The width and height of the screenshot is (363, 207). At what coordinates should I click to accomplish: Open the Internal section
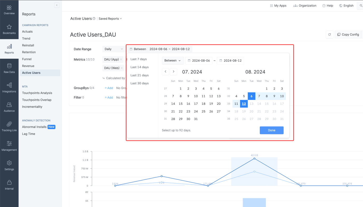tap(9, 185)
